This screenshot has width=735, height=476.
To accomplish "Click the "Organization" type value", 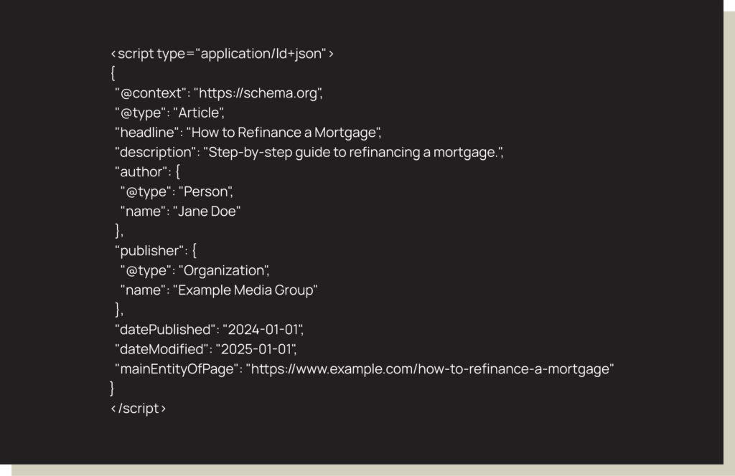I will point(223,270).
